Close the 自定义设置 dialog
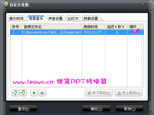154x115 pixels. tap(148, 4)
